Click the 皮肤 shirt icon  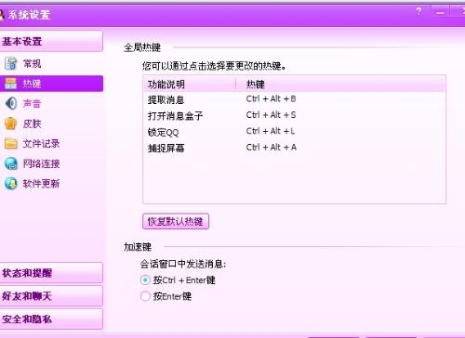tap(11, 123)
